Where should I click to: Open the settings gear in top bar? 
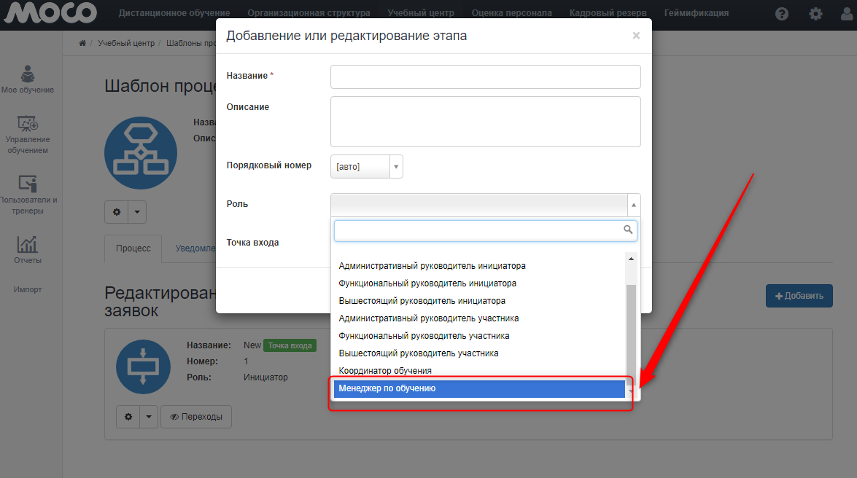(815, 14)
